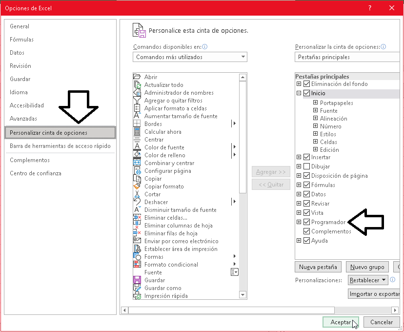Viewport: 404px width, 332px height.
Task: Click the Formato condicional icon
Action: coord(137,264)
